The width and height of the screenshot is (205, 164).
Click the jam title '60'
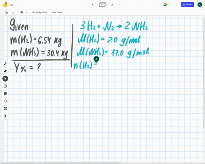12,5
